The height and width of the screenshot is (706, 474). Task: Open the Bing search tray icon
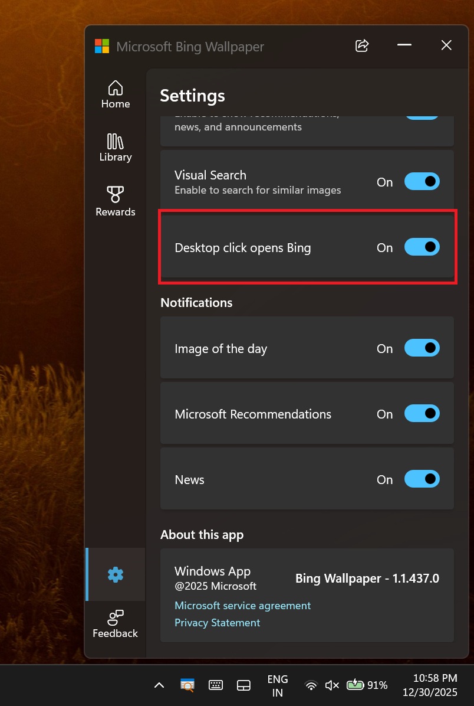pos(187,685)
